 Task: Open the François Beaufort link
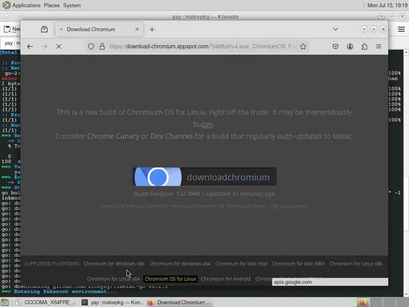[x=146, y=206]
